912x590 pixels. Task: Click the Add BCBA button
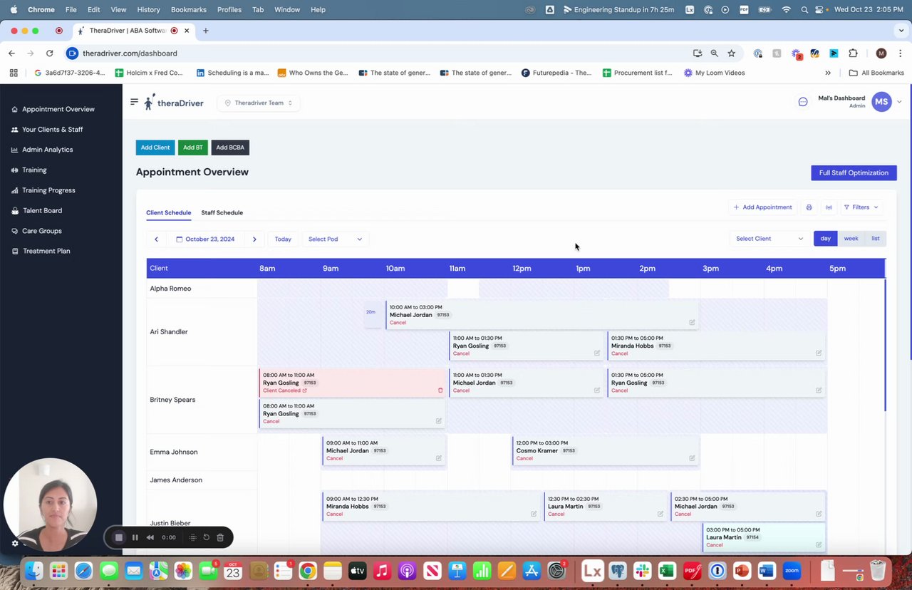pos(230,147)
